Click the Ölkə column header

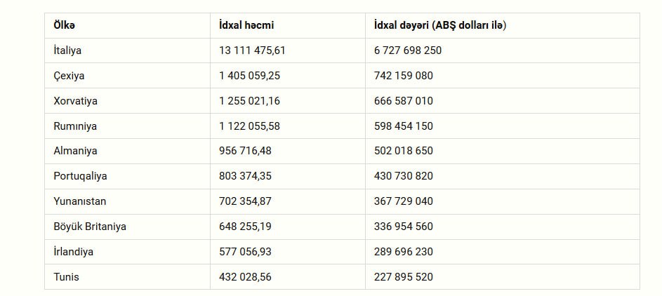(x=65, y=25)
